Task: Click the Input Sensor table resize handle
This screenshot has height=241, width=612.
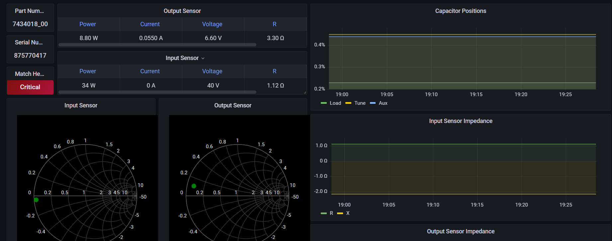Action: pos(305,92)
